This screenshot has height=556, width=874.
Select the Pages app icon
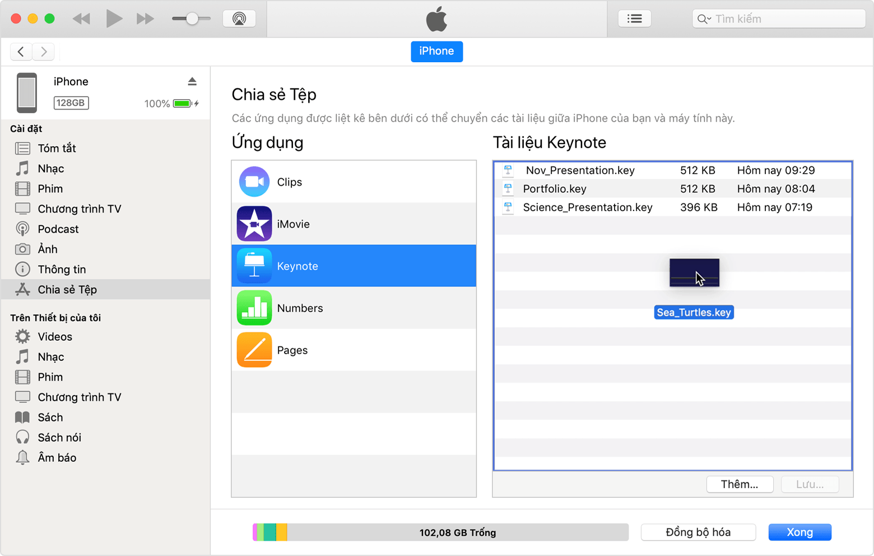(254, 350)
